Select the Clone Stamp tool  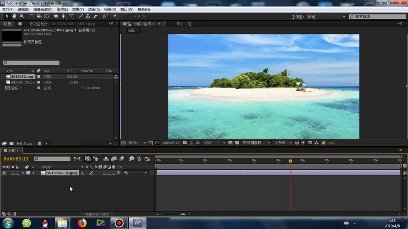point(88,16)
